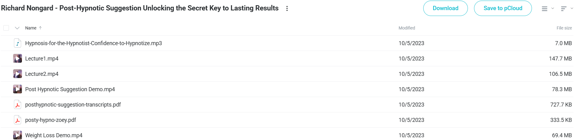Click the Download button
Viewport: 575px width, 140px height.
click(445, 8)
